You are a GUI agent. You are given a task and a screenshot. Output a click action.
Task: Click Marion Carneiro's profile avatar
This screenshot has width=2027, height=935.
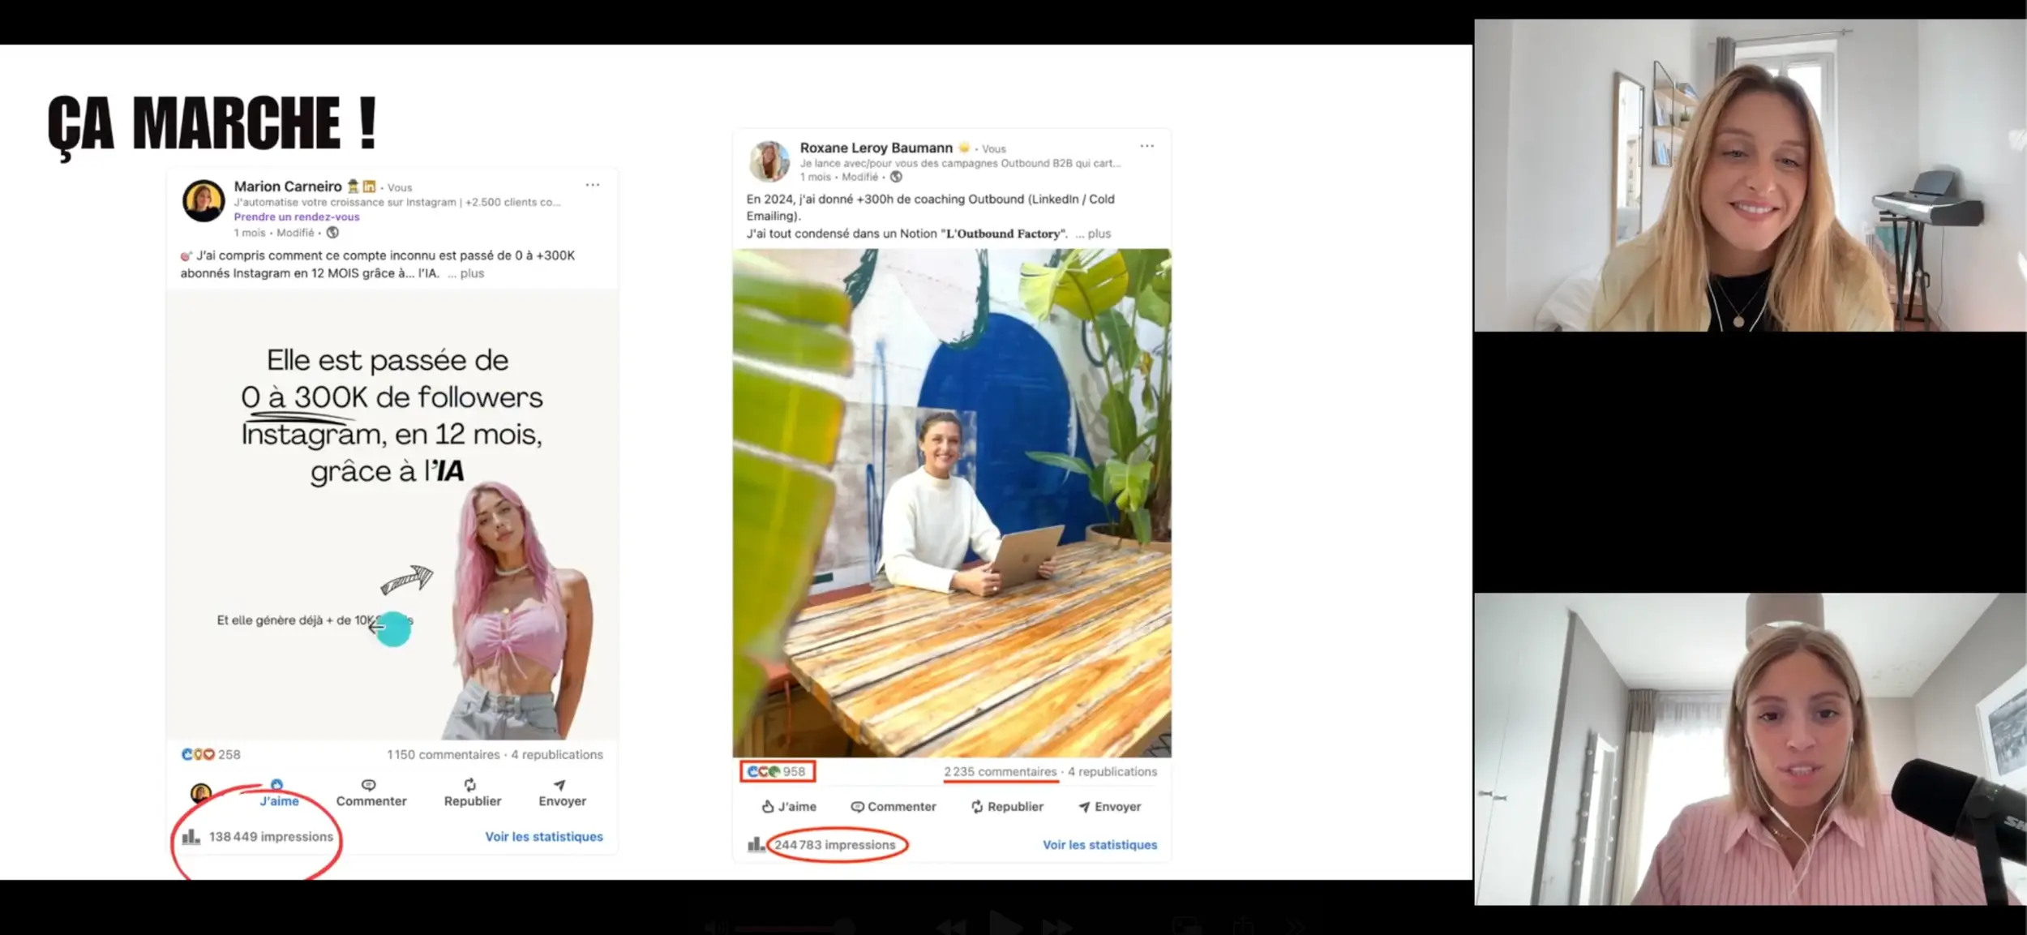(203, 200)
